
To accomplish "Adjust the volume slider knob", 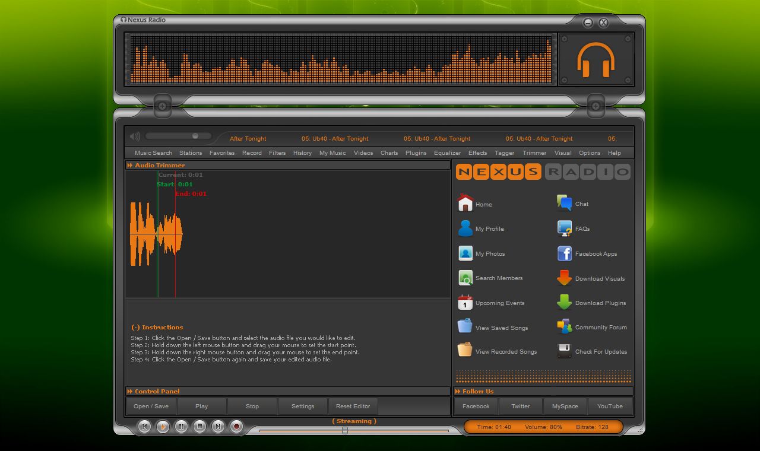I will pyautogui.click(x=195, y=136).
